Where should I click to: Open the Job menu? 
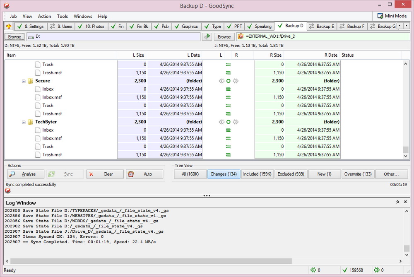tap(13, 16)
